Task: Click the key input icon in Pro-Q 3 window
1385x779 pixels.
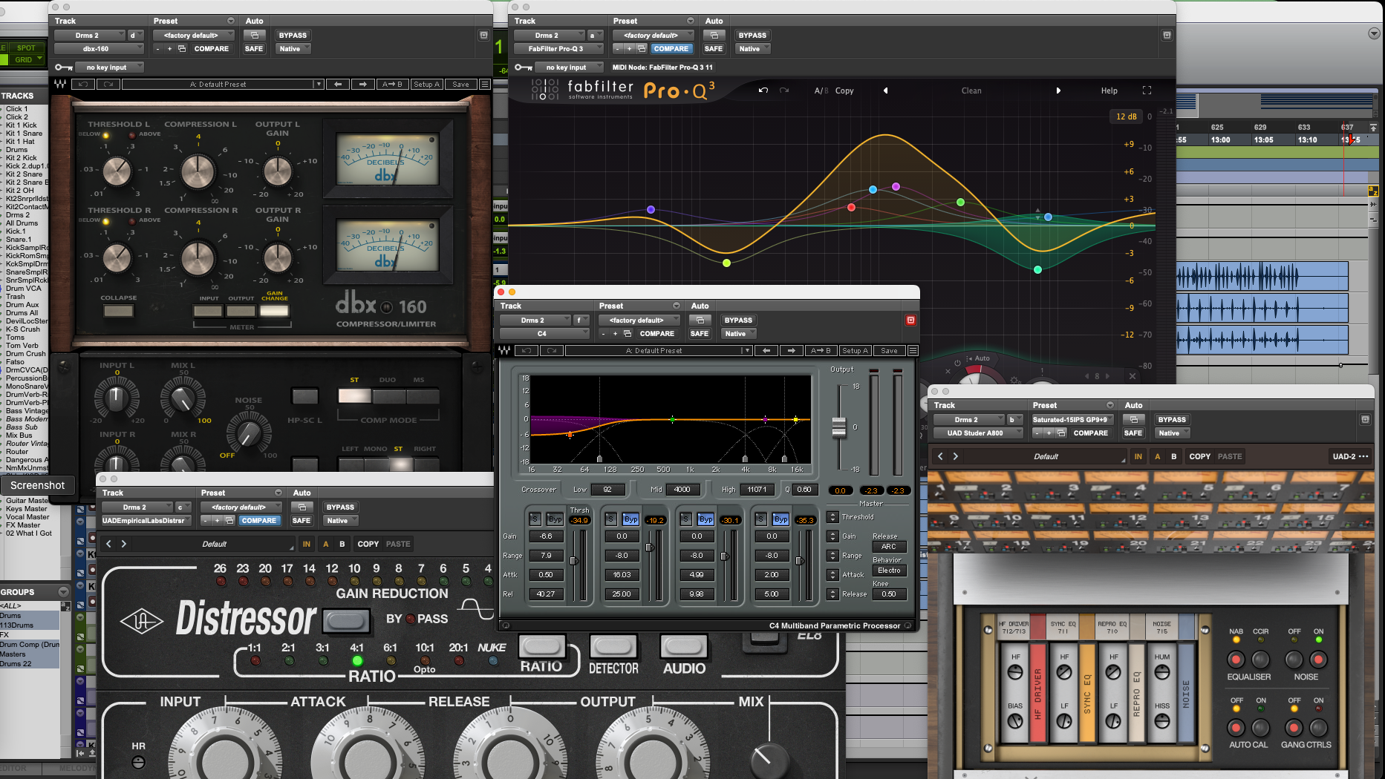Action: point(523,68)
